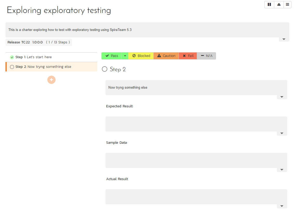Image resolution: width=294 pixels, height=210 pixels.
Task: Select the radio circle next to Step 2 heading
Action: tap(104, 69)
